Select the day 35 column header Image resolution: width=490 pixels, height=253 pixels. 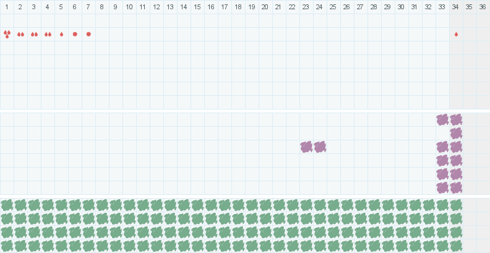(x=470, y=7)
